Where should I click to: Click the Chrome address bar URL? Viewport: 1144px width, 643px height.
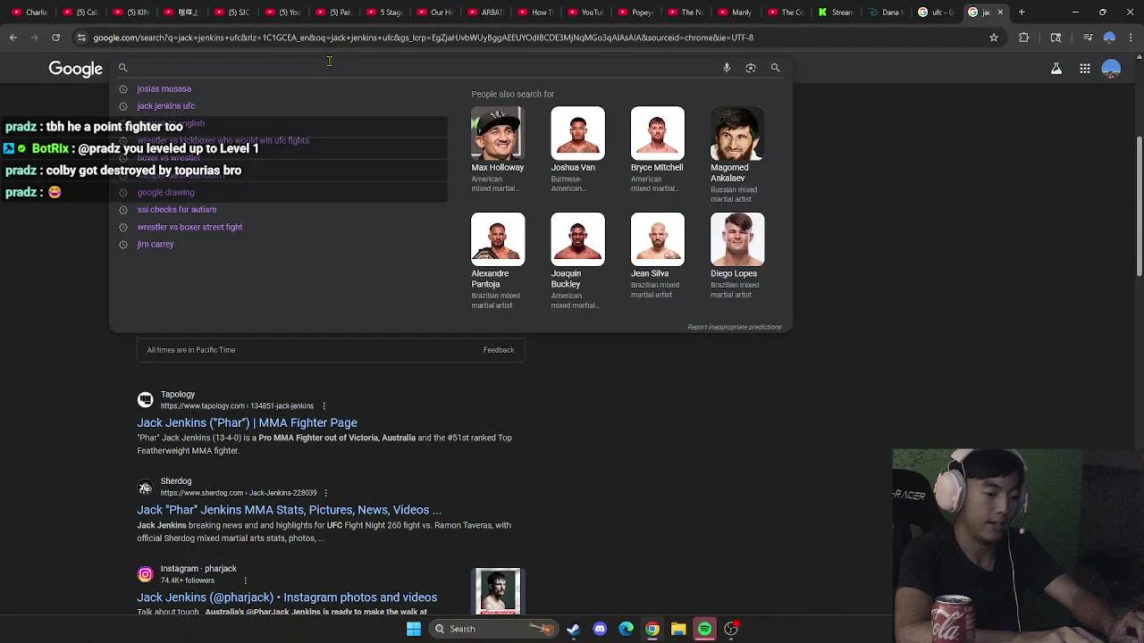click(423, 38)
